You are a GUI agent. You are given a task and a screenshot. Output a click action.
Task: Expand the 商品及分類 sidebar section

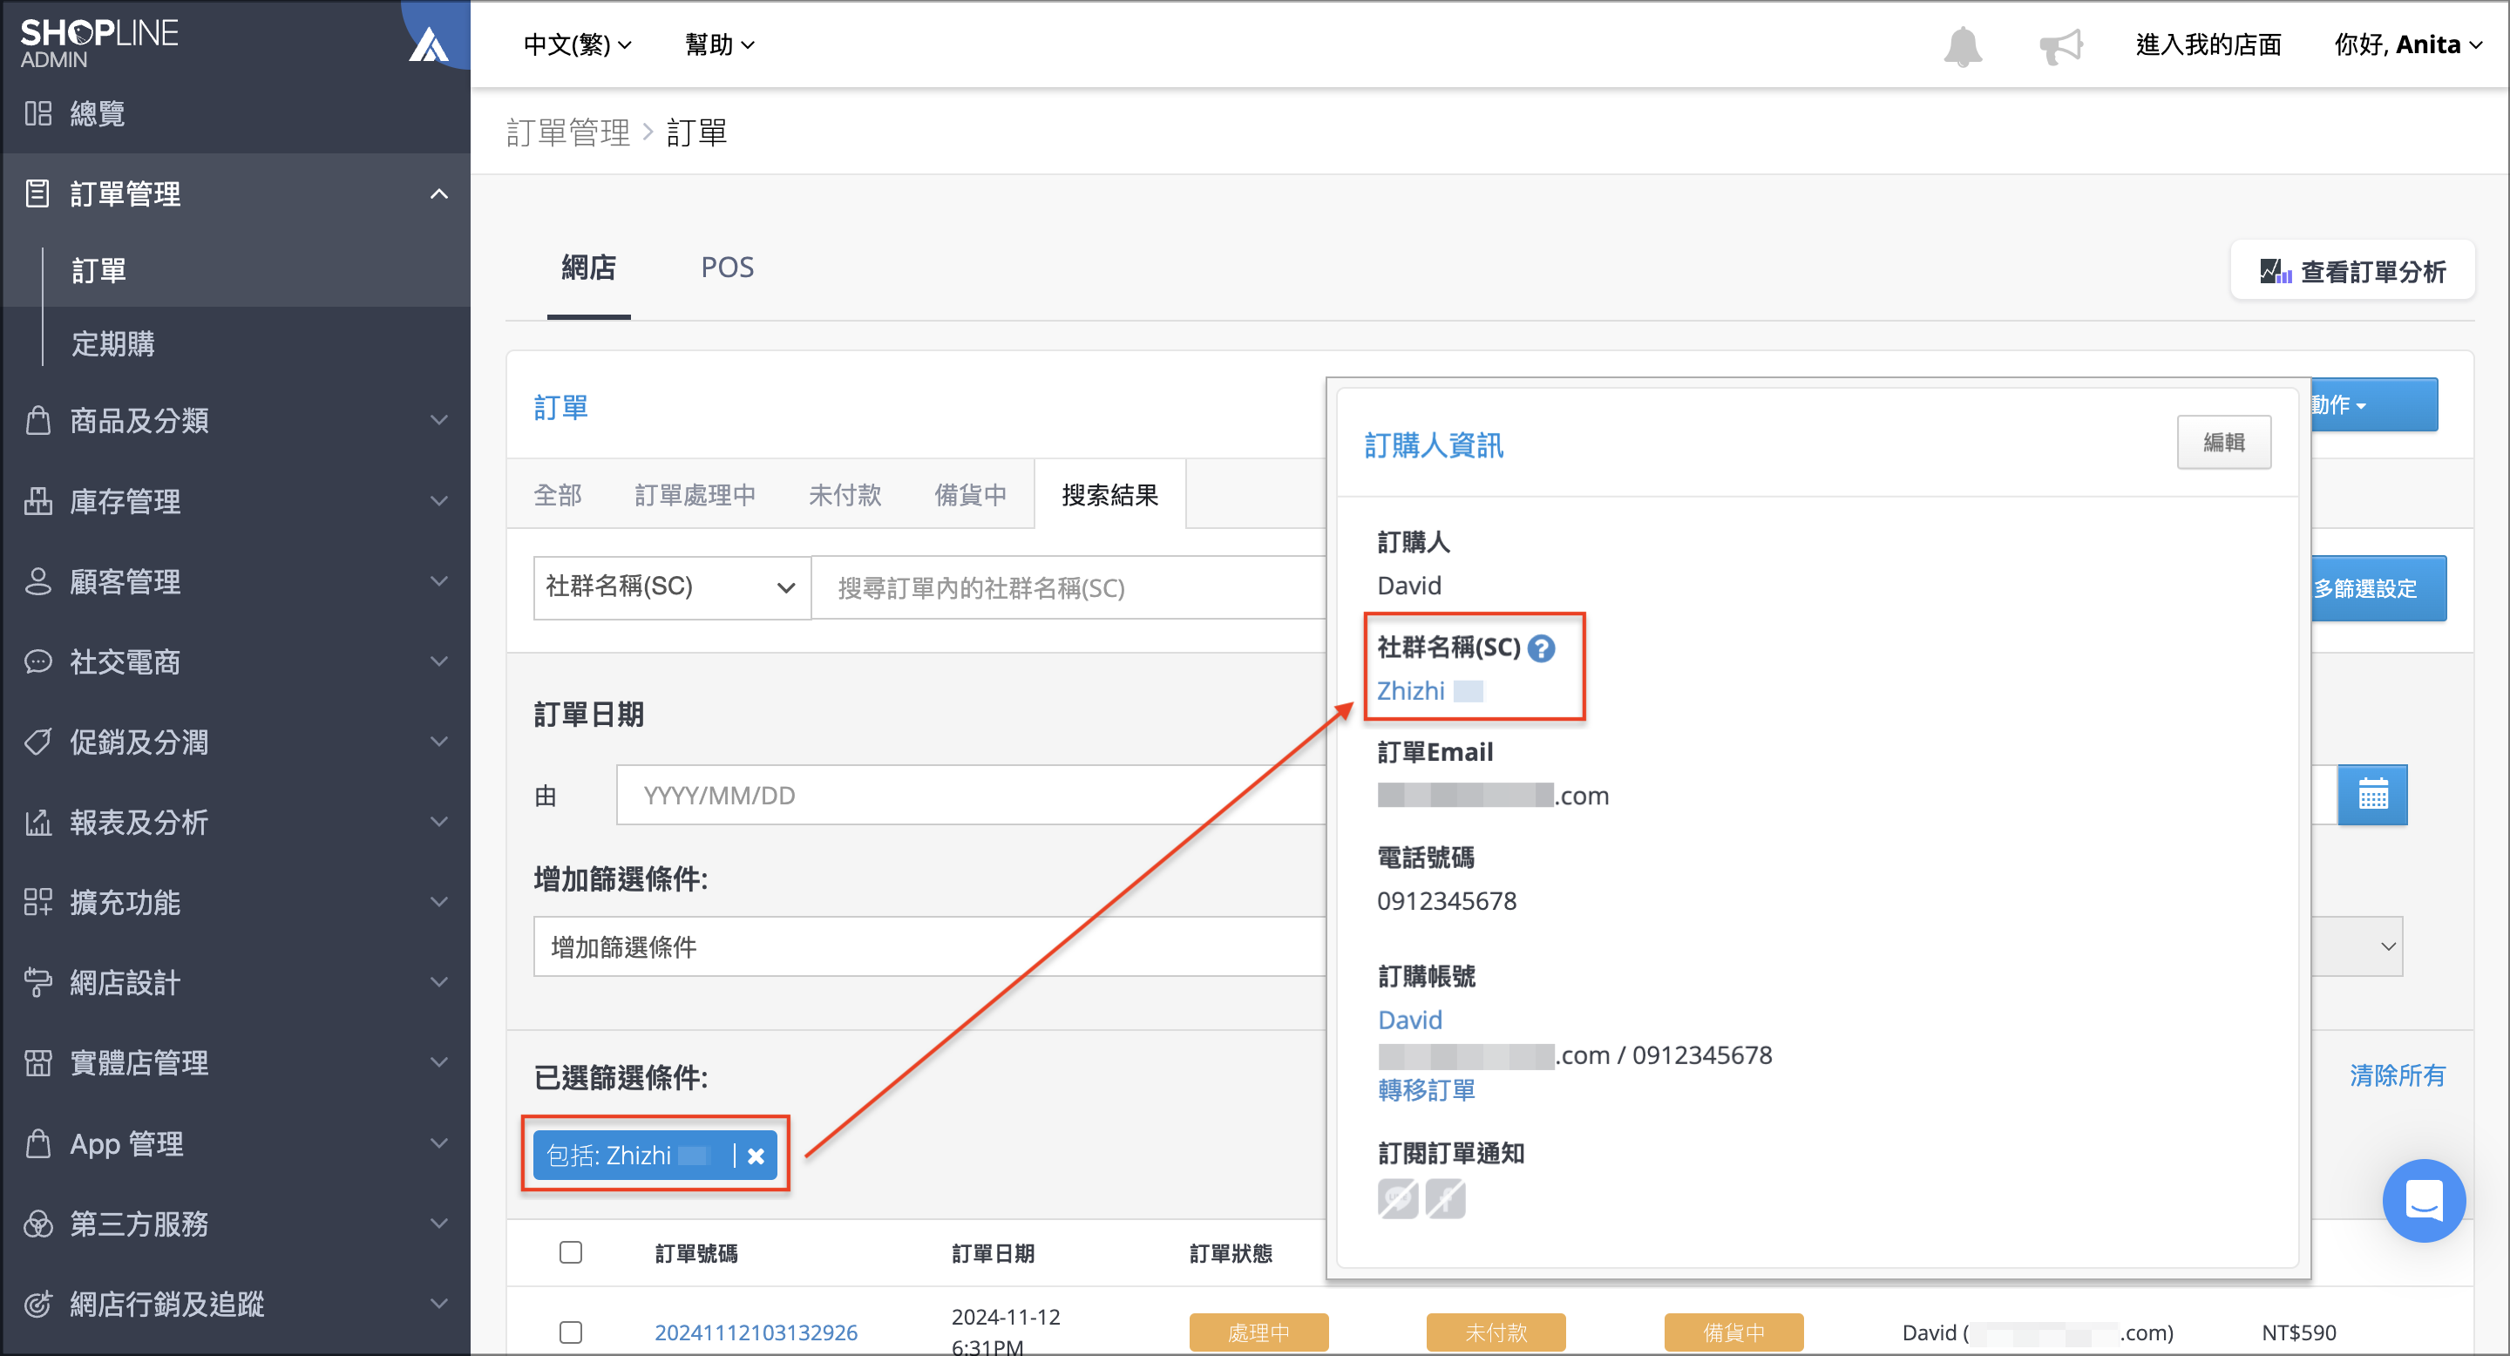(x=439, y=420)
